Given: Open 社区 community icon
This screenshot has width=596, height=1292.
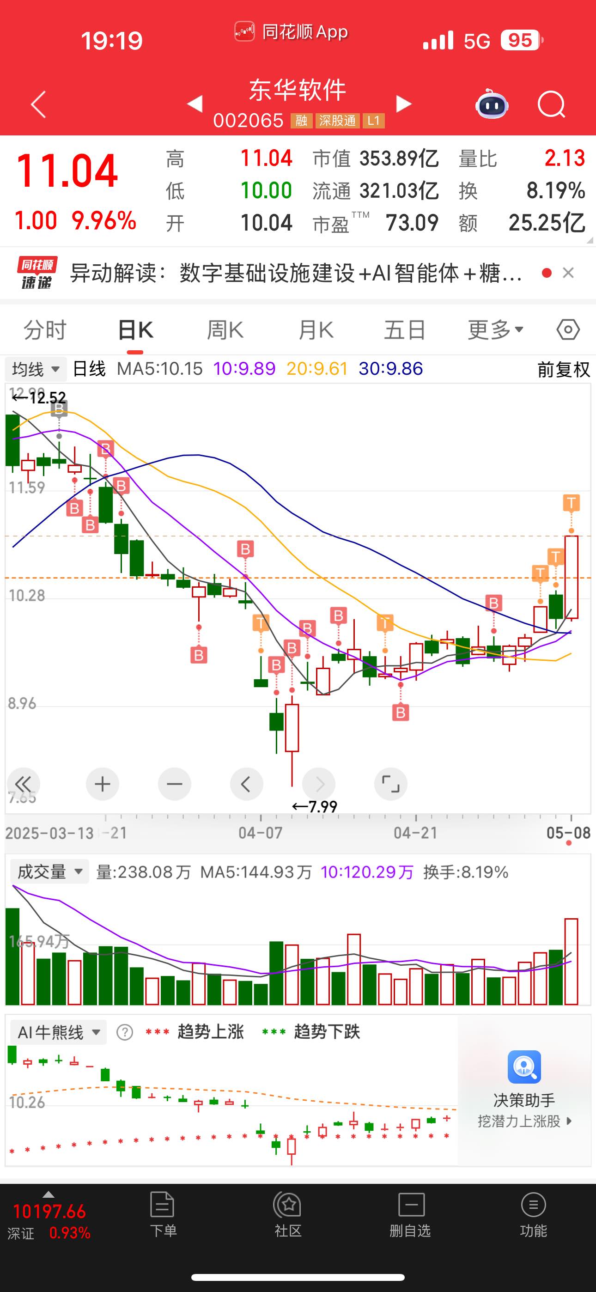Looking at the screenshot, I should coord(287,1215).
